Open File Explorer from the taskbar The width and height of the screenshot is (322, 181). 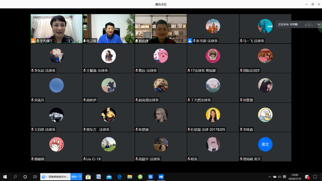pyautogui.click(x=130, y=177)
